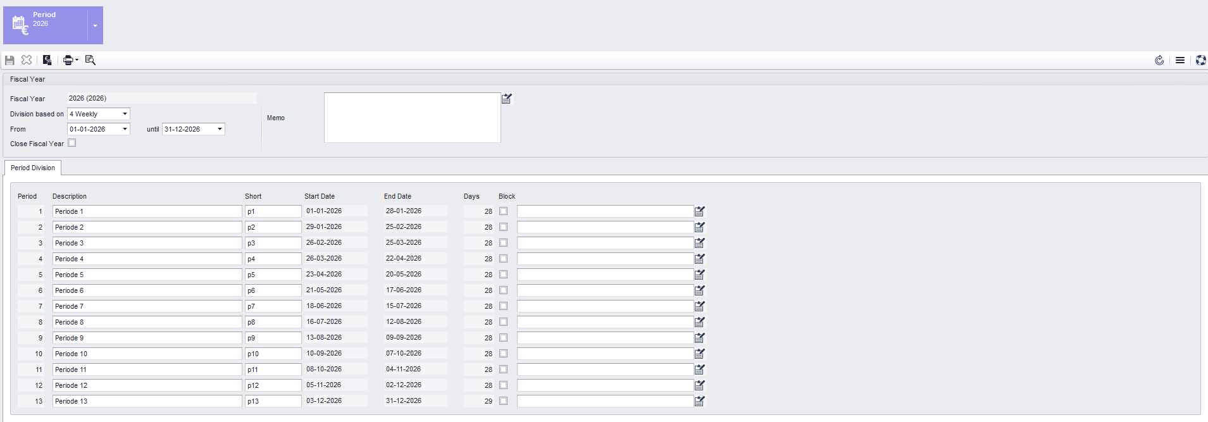This screenshot has width=1208, height=422.
Task: Open the hamburger menu icon
Action: pos(1180,60)
